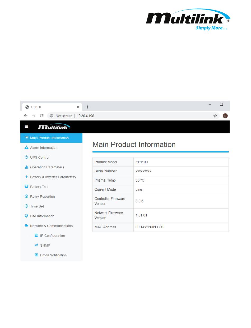Screen dimensions: 251x328
Task: Collapse Network & Communications section
Action: [51, 226]
